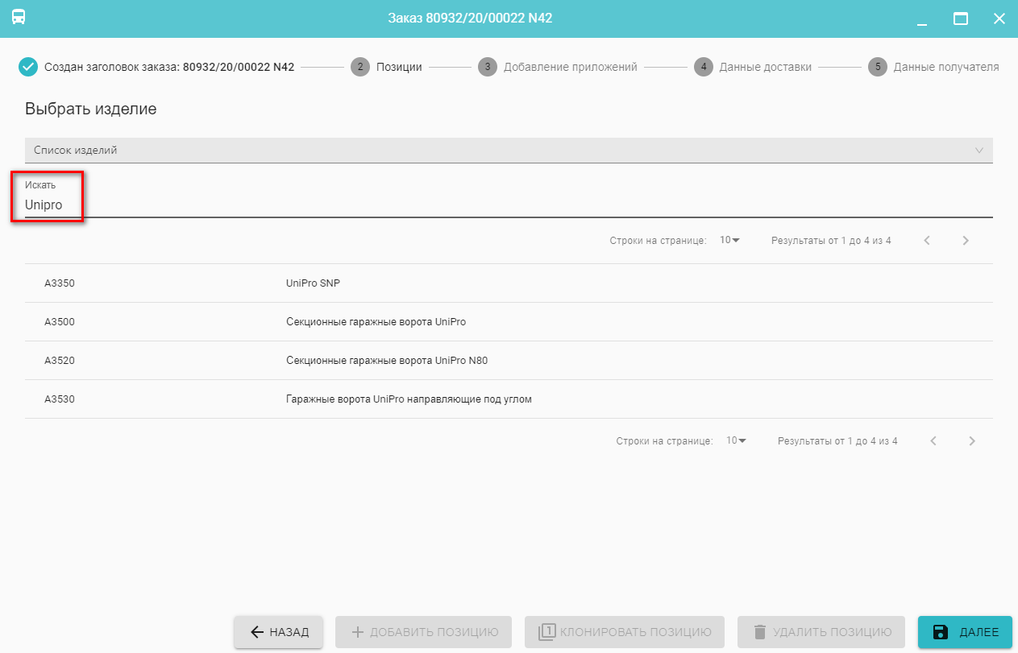Select row A3500 Секционные гаражные ворота UniPro
This screenshot has height=653, width=1018.
click(x=508, y=322)
